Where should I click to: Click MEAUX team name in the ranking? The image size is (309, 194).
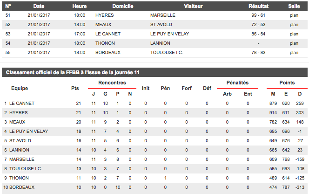coord(17,122)
